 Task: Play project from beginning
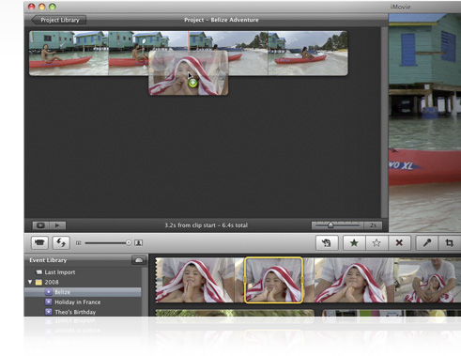pos(57,225)
